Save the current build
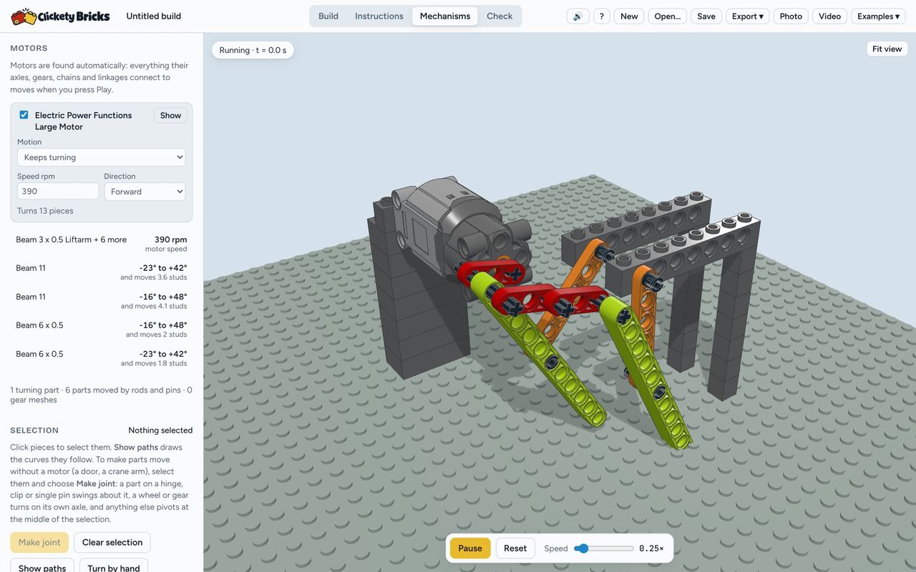Viewport: 916px width, 572px height. 706,16
